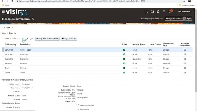
Task: Click the Edit pencil icon
Action: pos(27,39)
